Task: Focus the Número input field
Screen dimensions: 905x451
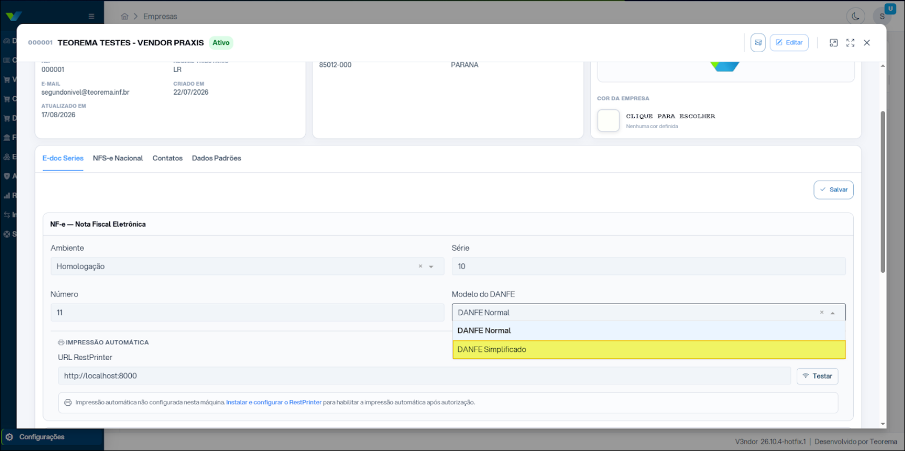Action: click(247, 313)
